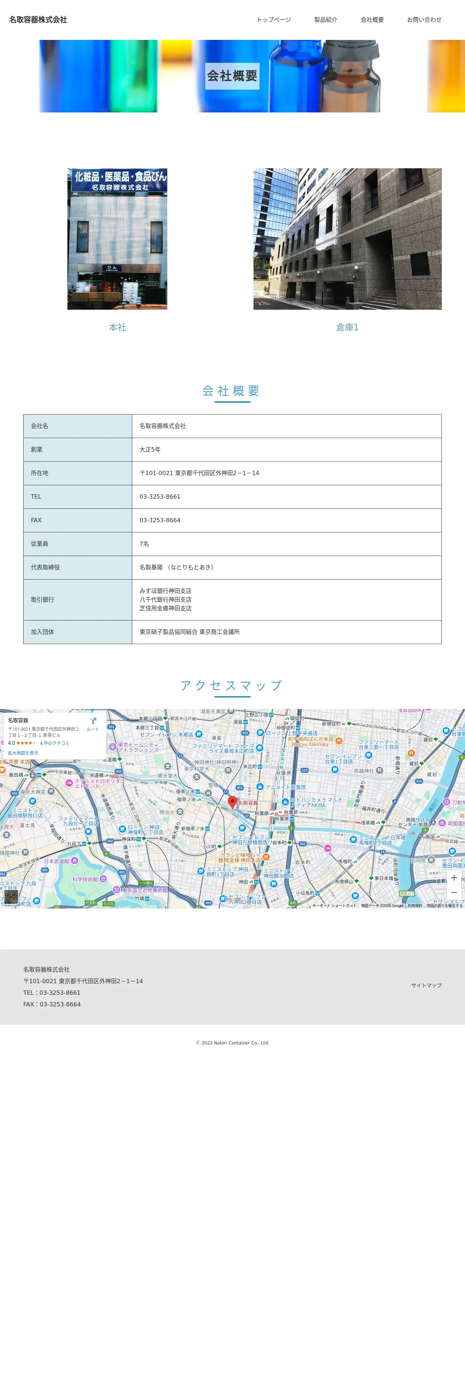The width and height of the screenshot is (465, 1397).
Task: Click the 7名 employee count cell
Action: pyautogui.click(x=286, y=544)
